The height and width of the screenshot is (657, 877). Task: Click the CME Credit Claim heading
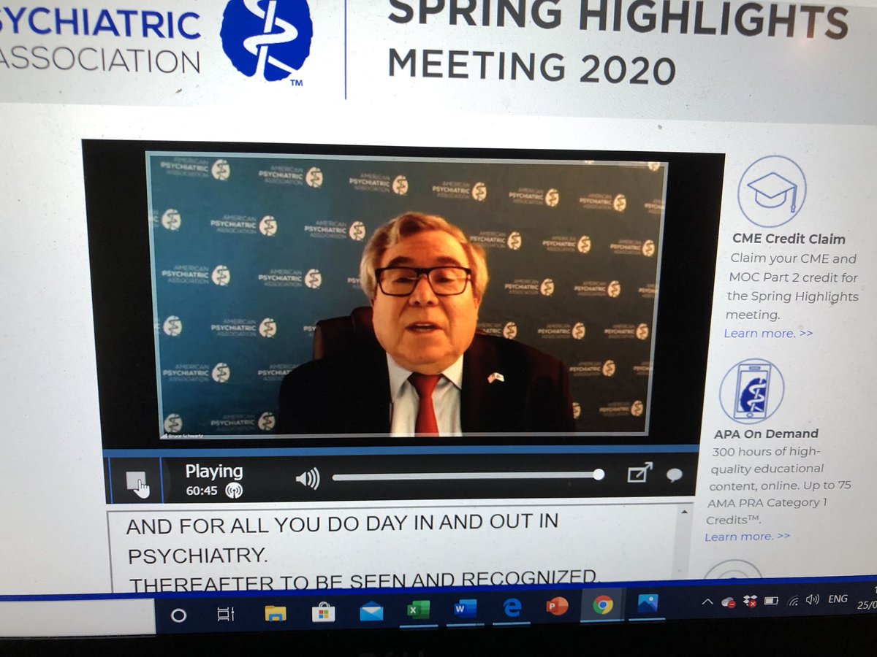click(789, 239)
